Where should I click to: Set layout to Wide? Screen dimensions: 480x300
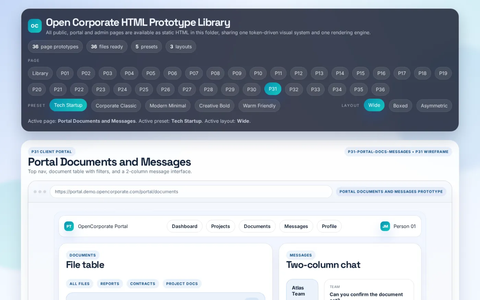coord(374,105)
